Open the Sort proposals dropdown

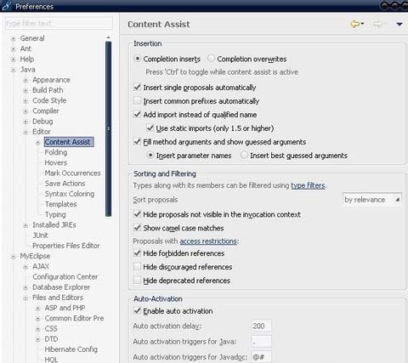coord(372,200)
